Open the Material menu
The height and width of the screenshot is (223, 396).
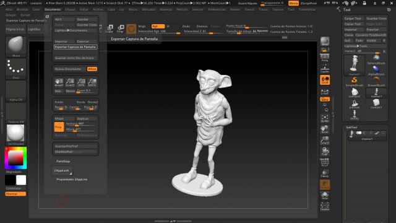pos(166,9)
